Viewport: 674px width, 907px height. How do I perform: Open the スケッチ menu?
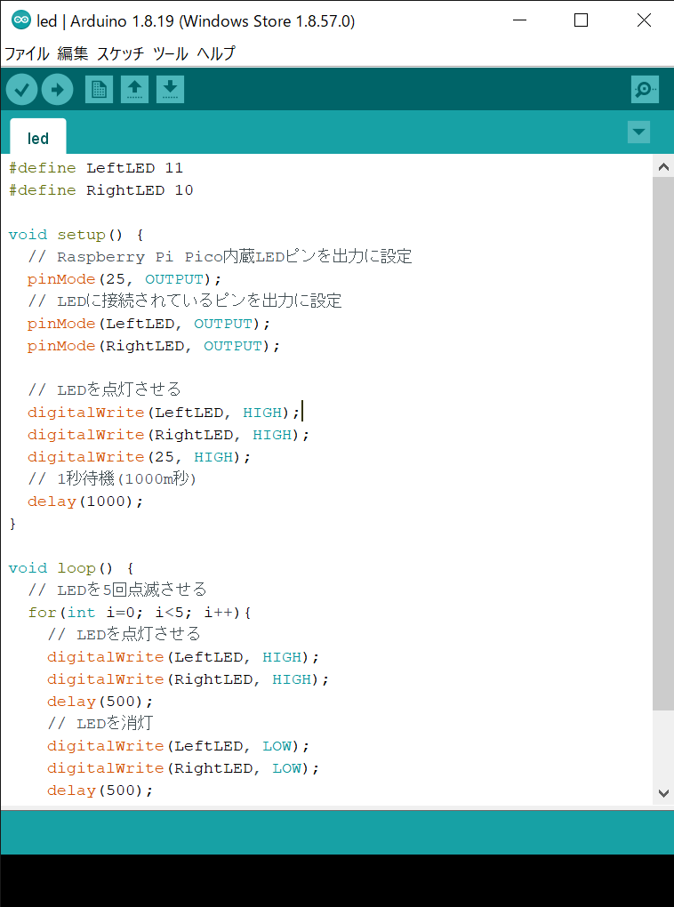(120, 53)
